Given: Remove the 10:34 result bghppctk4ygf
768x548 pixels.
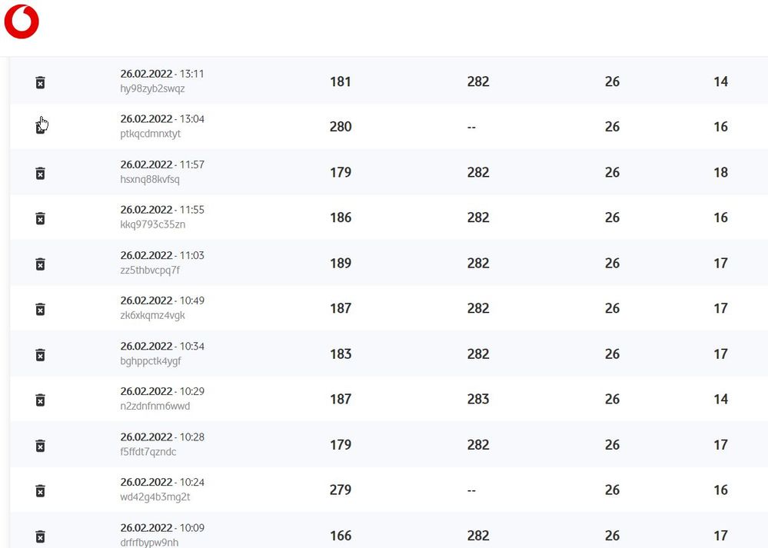Looking at the screenshot, I should coord(41,355).
